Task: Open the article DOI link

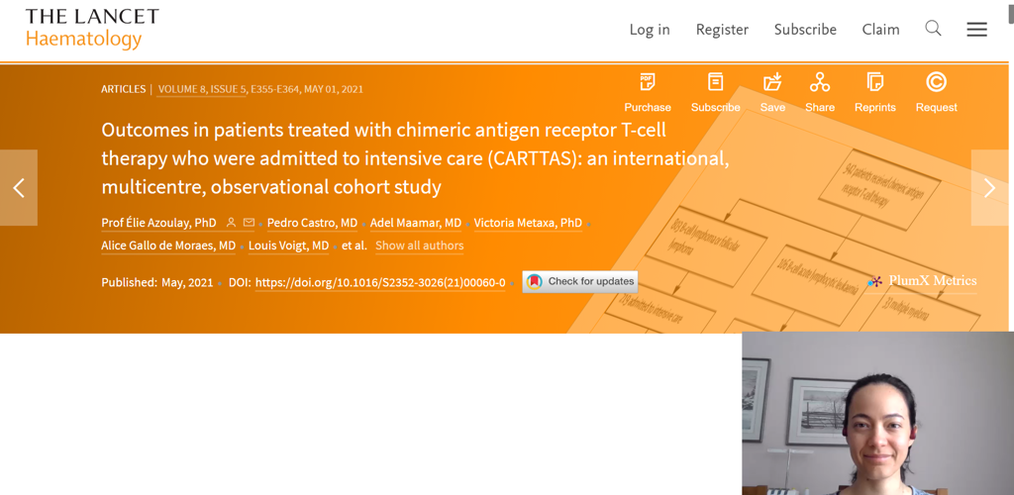Action: click(x=380, y=283)
